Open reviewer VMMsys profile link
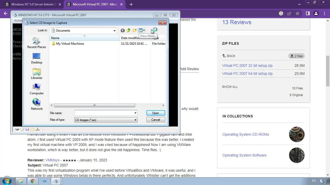 (x=52, y=160)
